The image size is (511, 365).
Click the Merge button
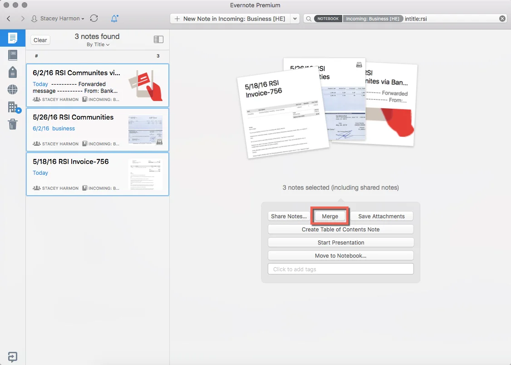(330, 216)
